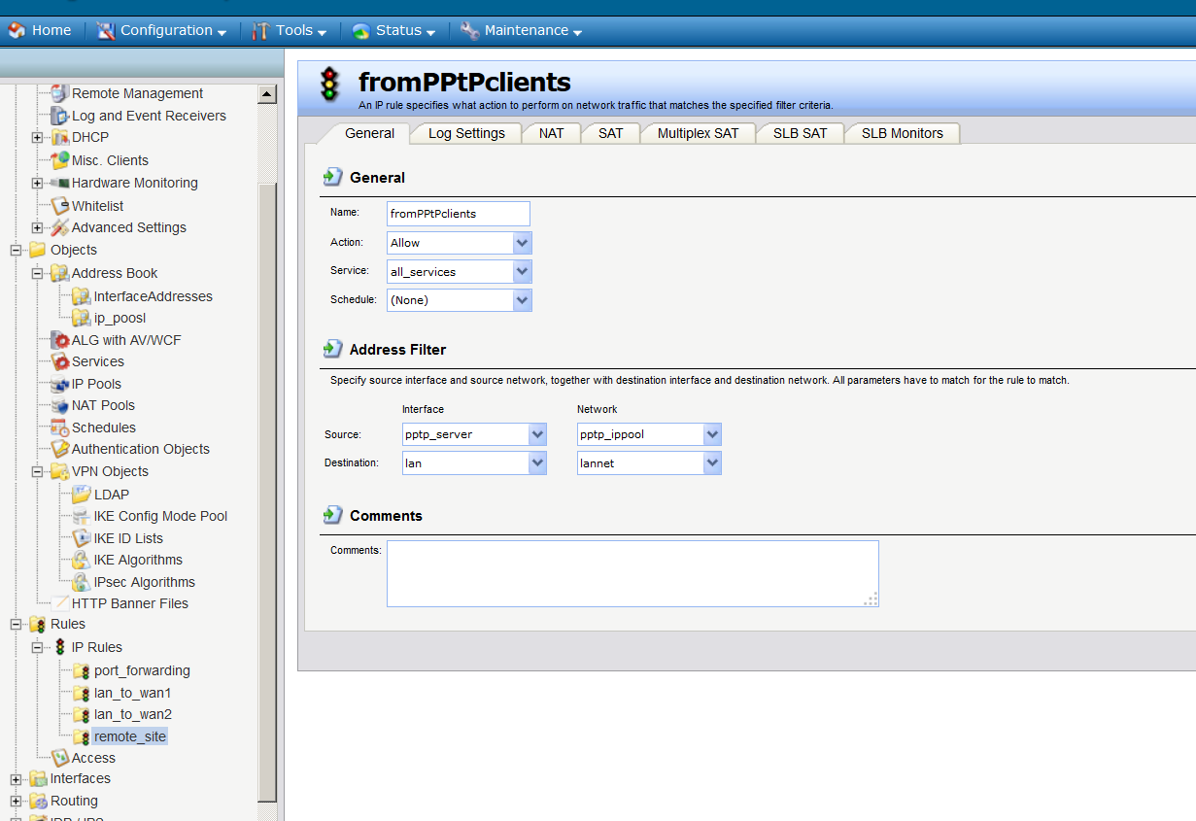Screen dimensions: 1196x821
Task: Click the IP Rules traffic light icon
Action: click(59, 647)
